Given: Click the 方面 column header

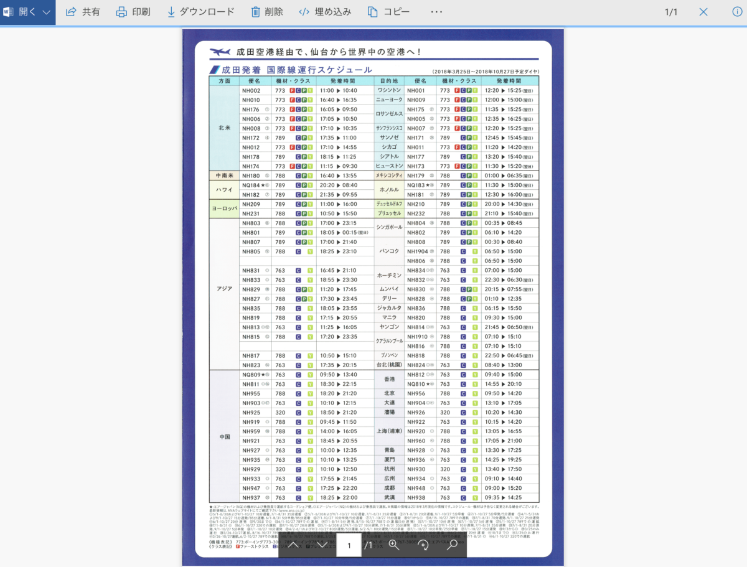Looking at the screenshot, I should [224, 81].
